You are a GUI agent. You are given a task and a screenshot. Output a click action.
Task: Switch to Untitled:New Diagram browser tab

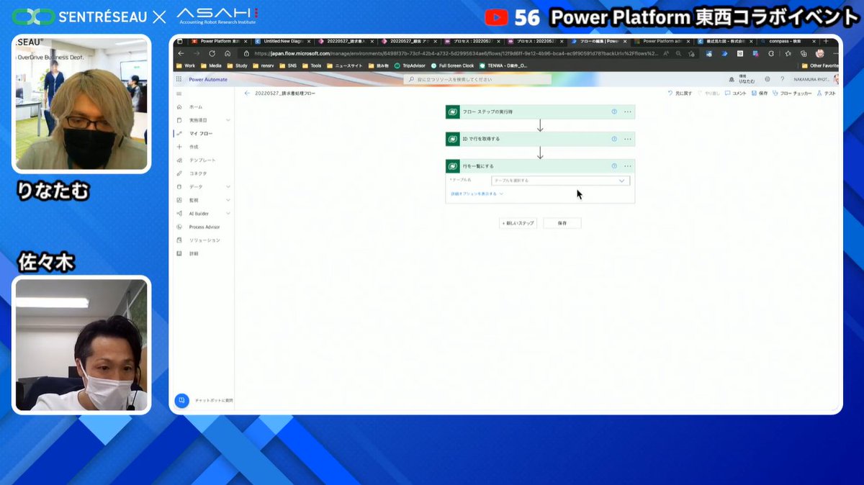(x=284, y=42)
